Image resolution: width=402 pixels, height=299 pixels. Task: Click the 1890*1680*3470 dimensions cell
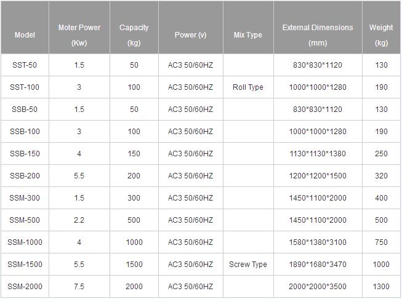tap(318, 265)
